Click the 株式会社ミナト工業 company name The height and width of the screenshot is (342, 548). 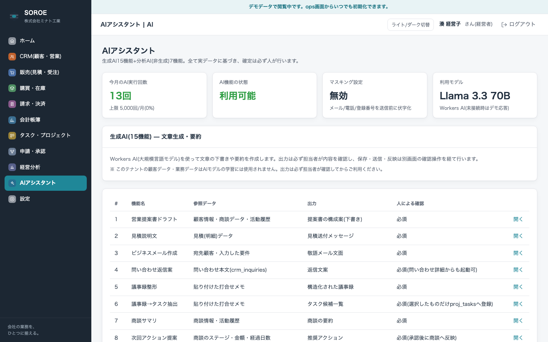click(42, 21)
